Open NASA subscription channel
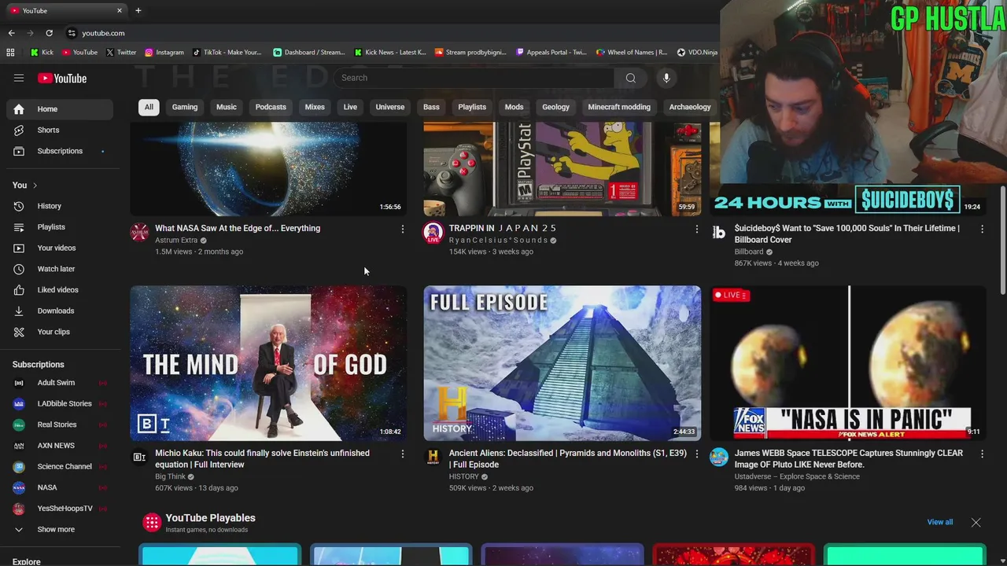1007x566 pixels. [61, 487]
